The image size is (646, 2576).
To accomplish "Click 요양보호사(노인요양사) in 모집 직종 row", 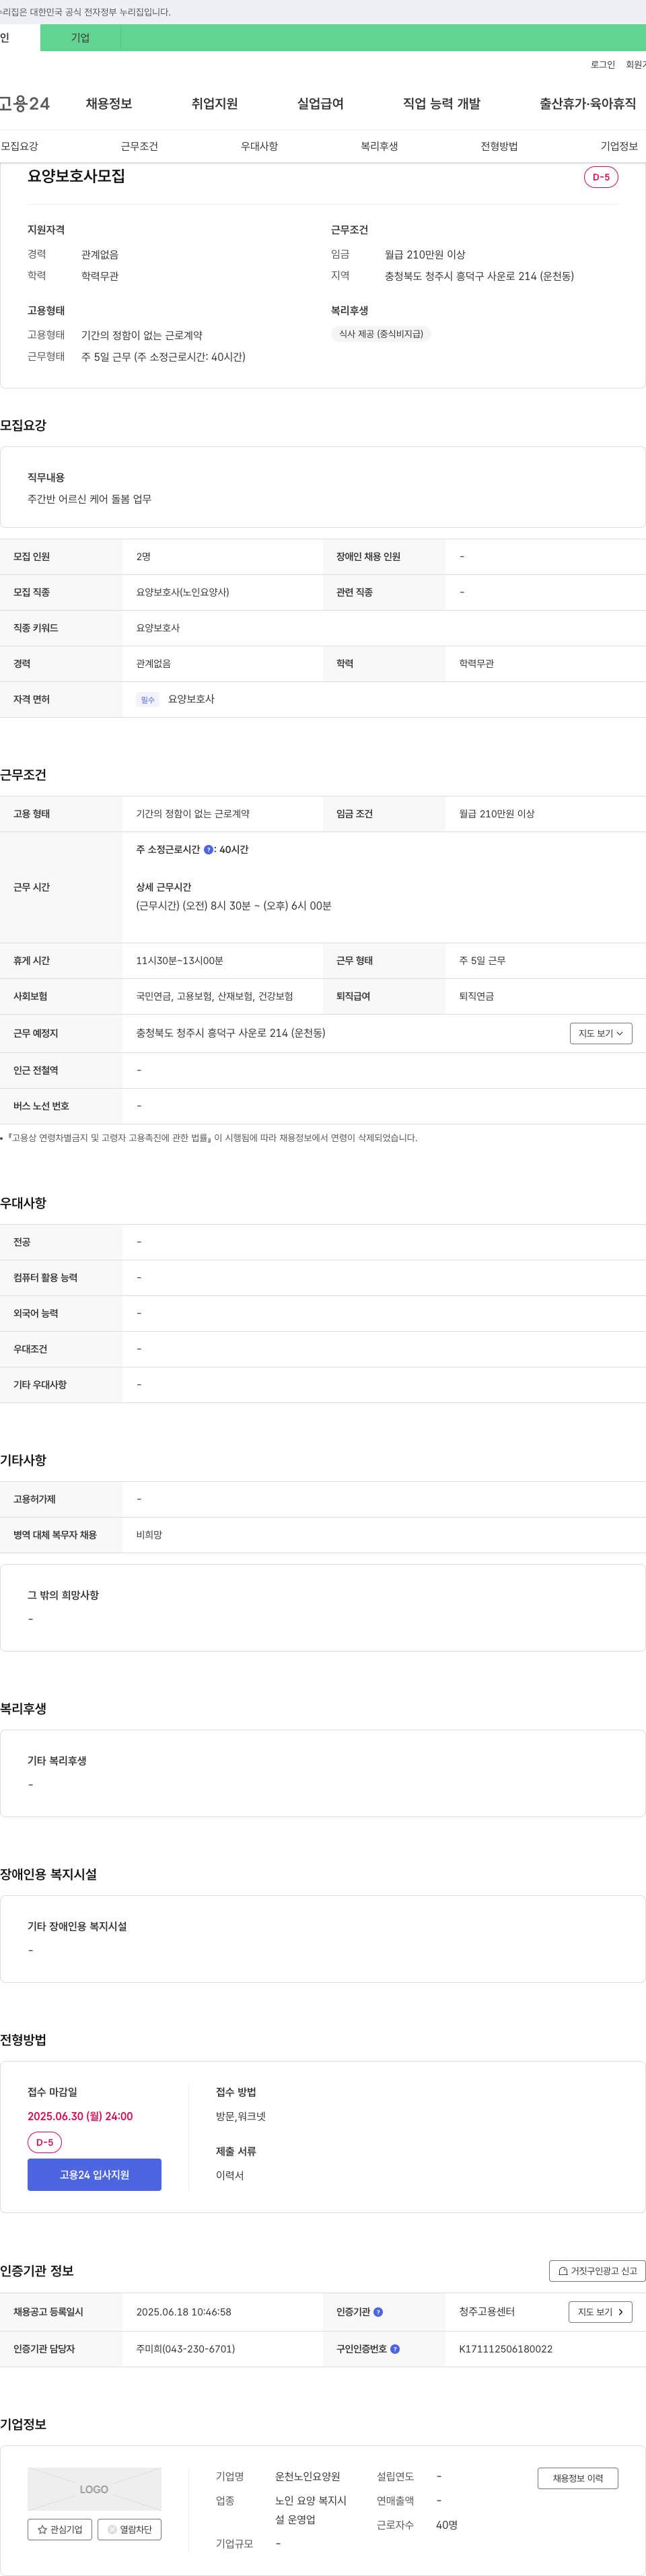I will coord(183,592).
